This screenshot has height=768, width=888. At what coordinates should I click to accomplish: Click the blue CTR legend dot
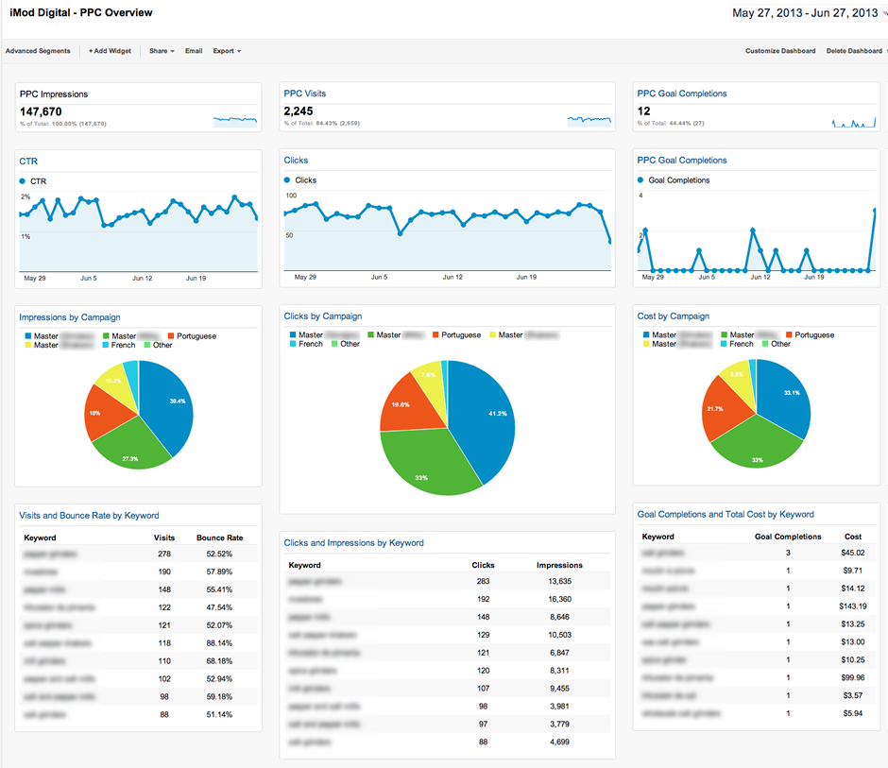coord(23,181)
